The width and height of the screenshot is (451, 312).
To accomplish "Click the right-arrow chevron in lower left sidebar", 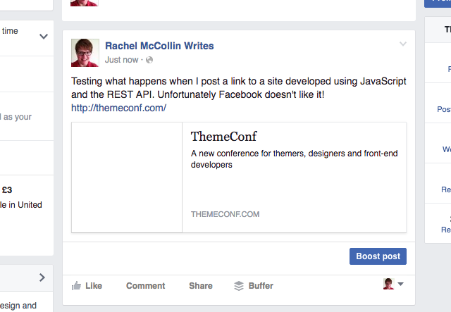I will click(42, 277).
